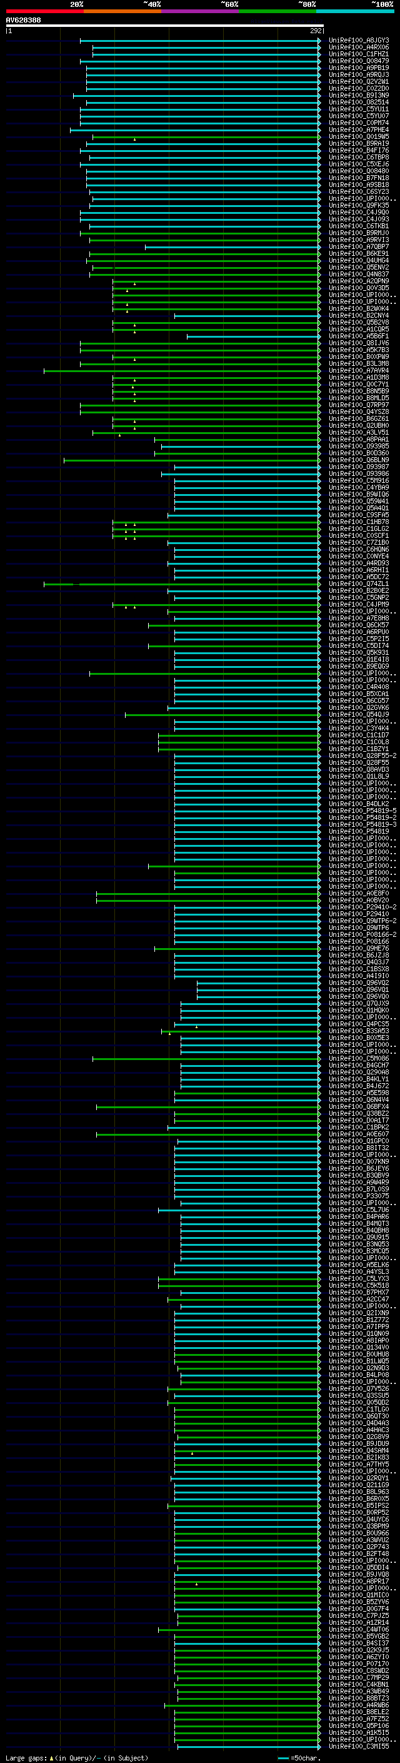Image resolution: width=400 pixels, height=1763 pixels.
Task: Open hit UniRef100_A9RVI3
Action: click(x=359, y=240)
